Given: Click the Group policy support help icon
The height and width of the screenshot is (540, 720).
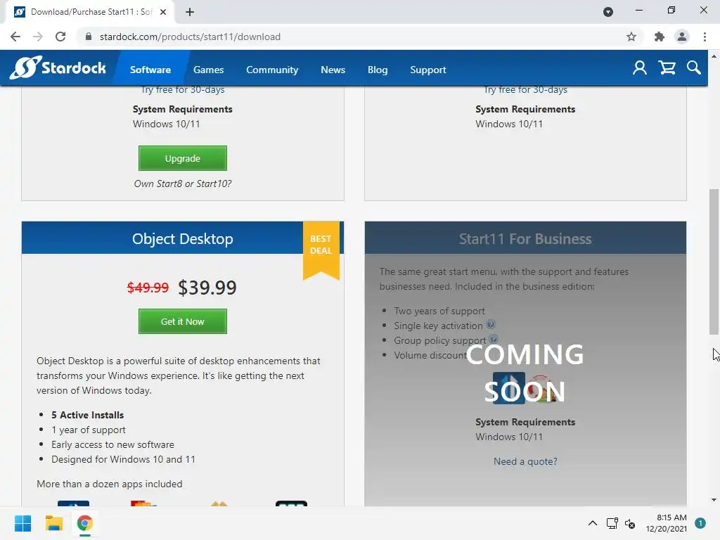Looking at the screenshot, I should coord(493,339).
